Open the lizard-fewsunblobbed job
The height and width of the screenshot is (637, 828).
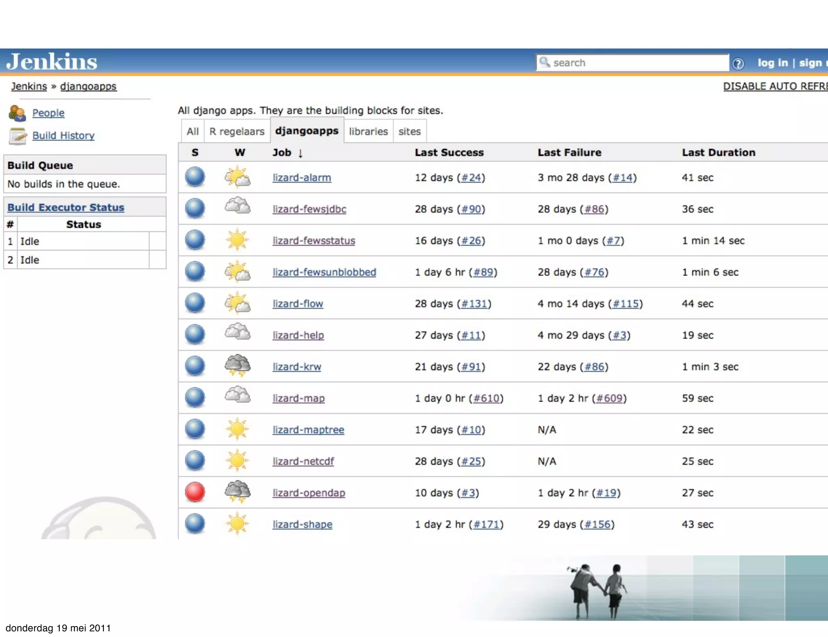(x=324, y=272)
